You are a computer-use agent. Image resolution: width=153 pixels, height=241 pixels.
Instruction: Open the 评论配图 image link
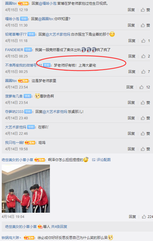[x=101, y=160]
